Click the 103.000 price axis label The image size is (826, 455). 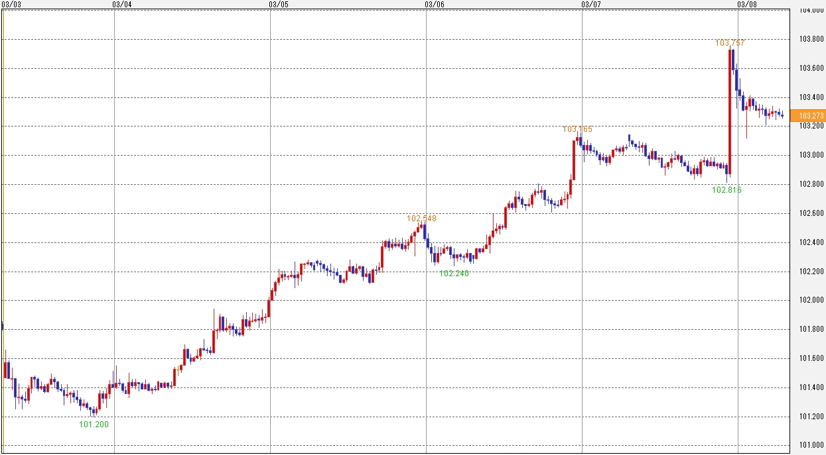pos(811,155)
